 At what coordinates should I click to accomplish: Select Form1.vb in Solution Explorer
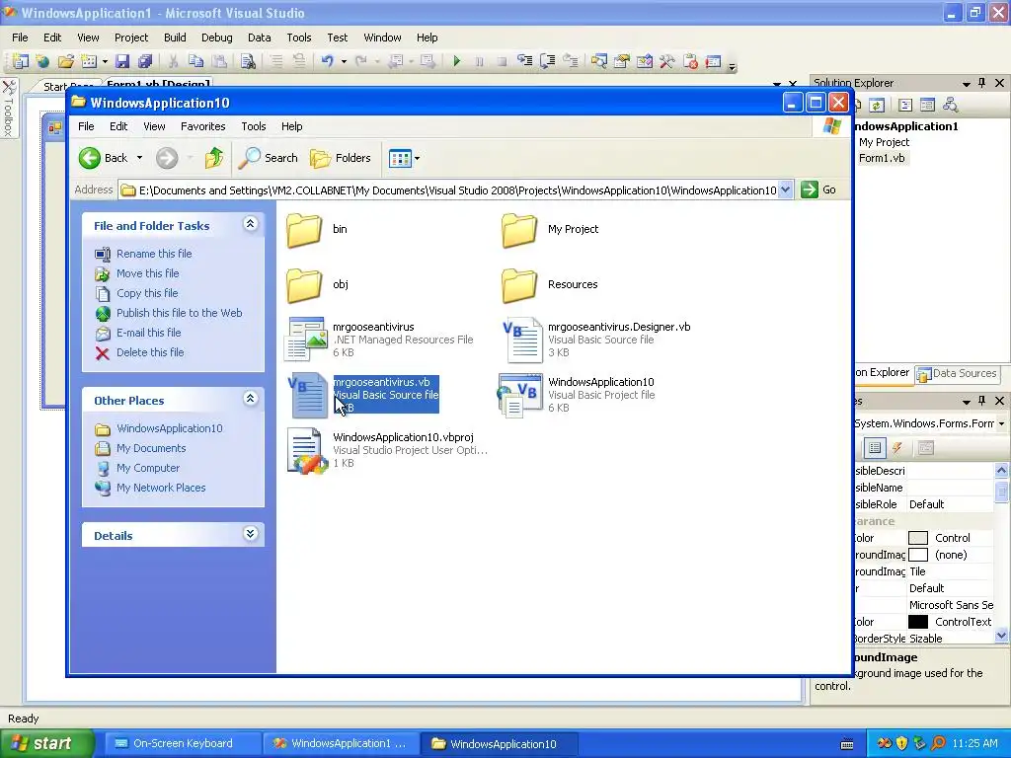coord(881,158)
